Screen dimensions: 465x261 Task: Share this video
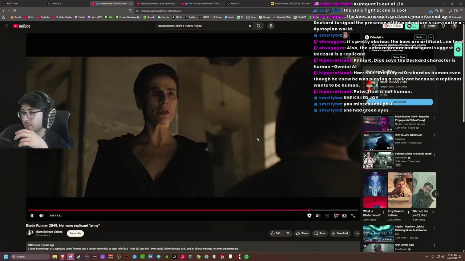(x=302, y=233)
